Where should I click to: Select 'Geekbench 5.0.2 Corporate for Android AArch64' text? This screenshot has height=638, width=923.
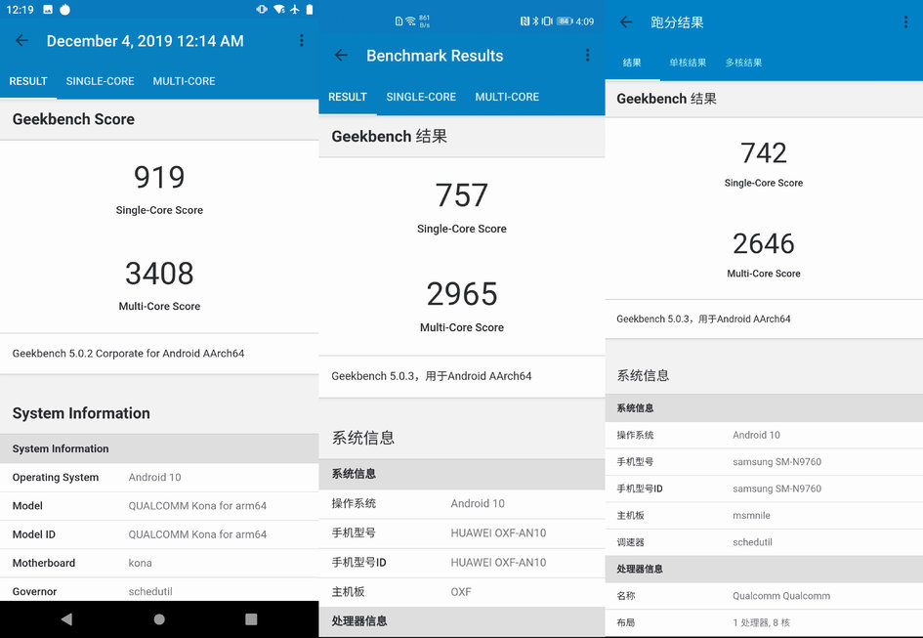128,354
